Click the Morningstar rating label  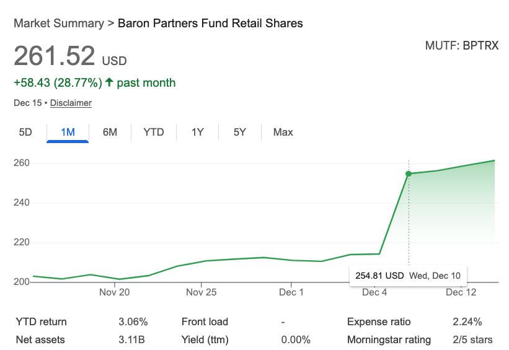click(389, 339)
